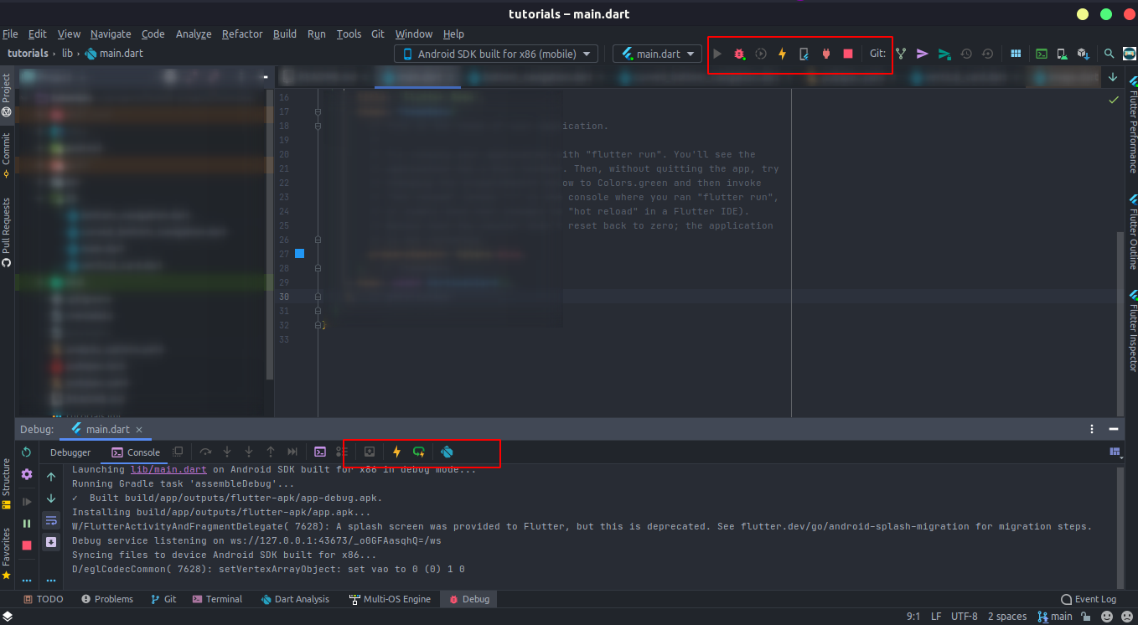Open the main.dart run configuration dropdown
The image size is (1138, 625).
click(x=657, y=53)
